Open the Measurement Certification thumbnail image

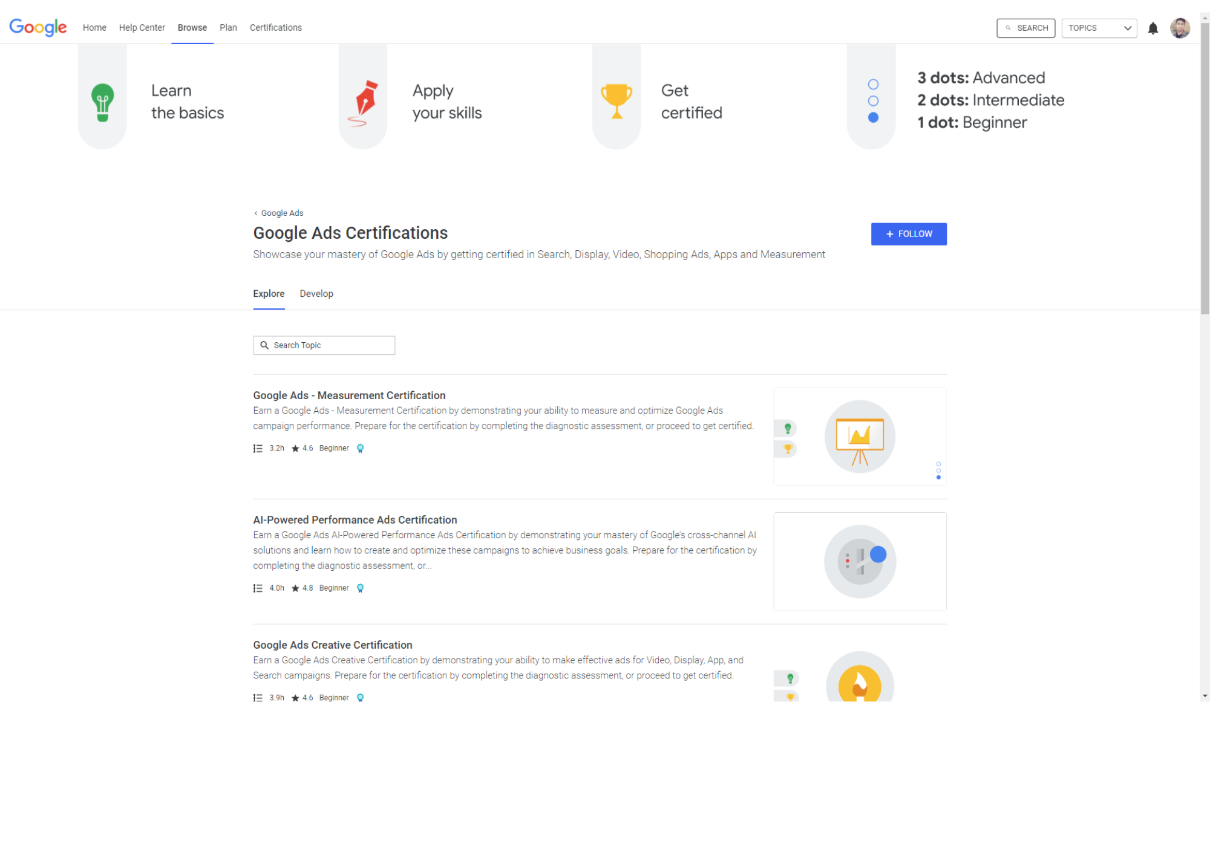click(x=860, y=437)
